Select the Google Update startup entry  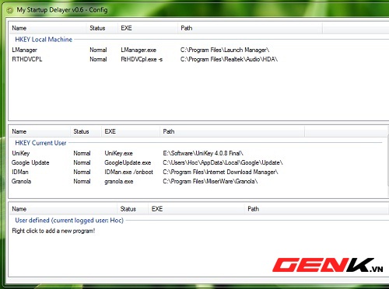30,162
